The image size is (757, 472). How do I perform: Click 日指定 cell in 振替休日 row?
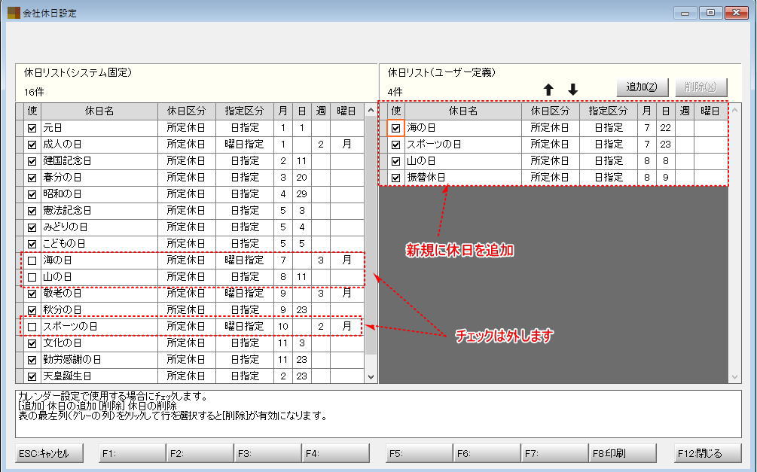pos(609,178)
